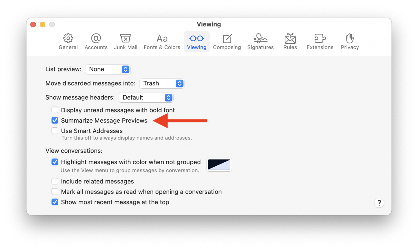
Task: Open the Accounts settings pane
Action: (x=96, y=41)
